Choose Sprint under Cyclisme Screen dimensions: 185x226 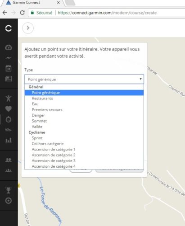point(84,138)
